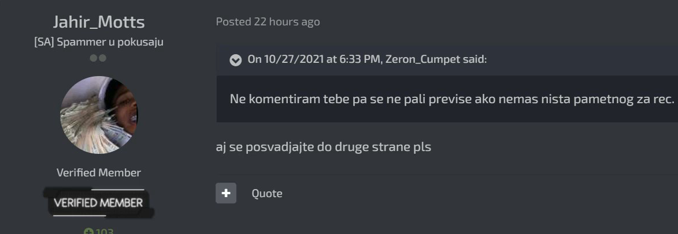The width and height of the screenshot is (678, 234).
Task: Click the word 'Posted' above the quote
Action: pos(234,21)
